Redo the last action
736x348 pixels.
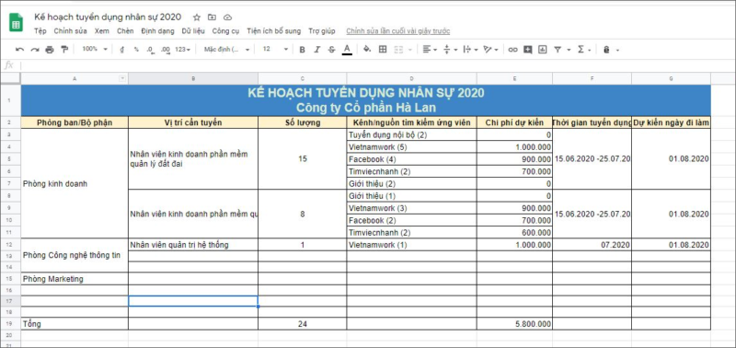[x=35, y=50]
